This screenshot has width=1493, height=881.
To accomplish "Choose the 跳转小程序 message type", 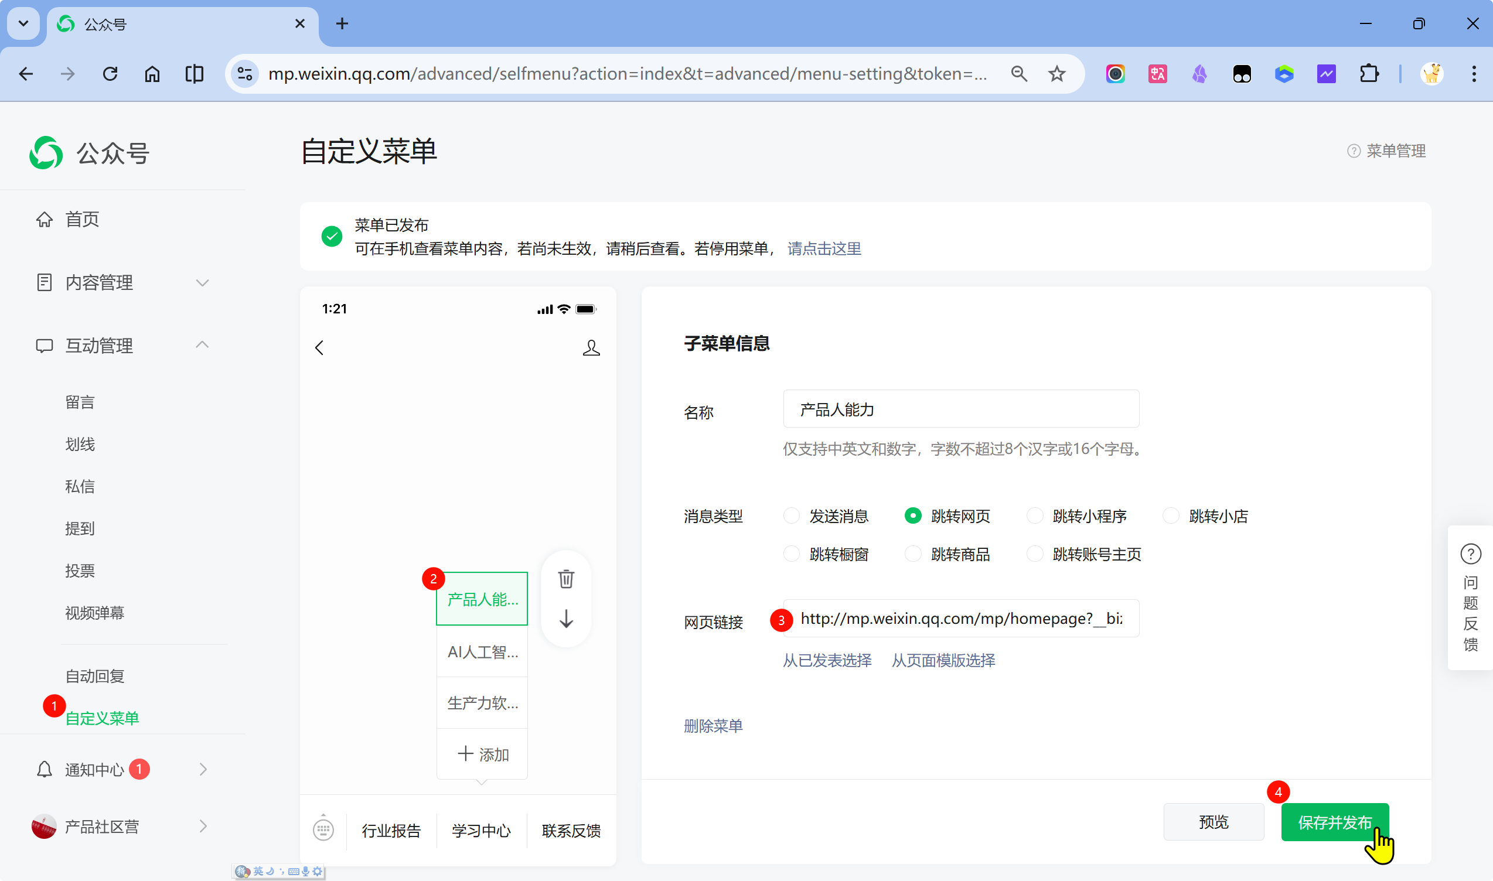I will (1035, 516).
